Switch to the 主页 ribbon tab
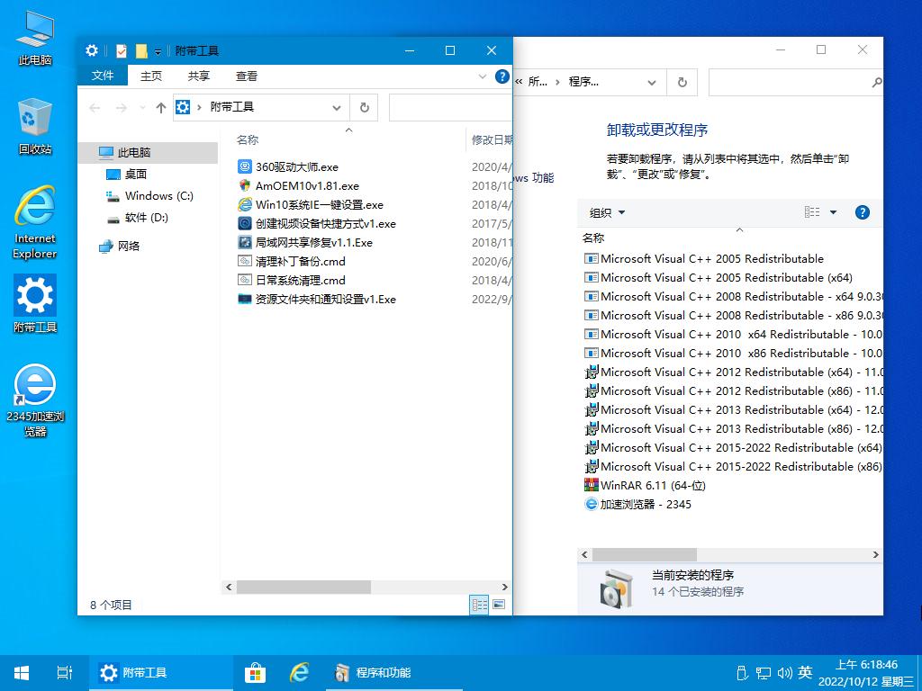Viewport: 922px width, 691px height. coord(151,76)
